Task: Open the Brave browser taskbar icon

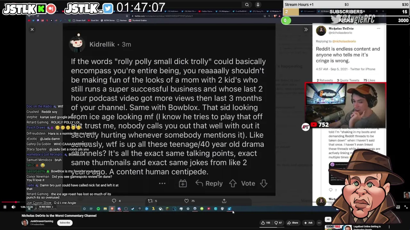Action: pos(112,209)
